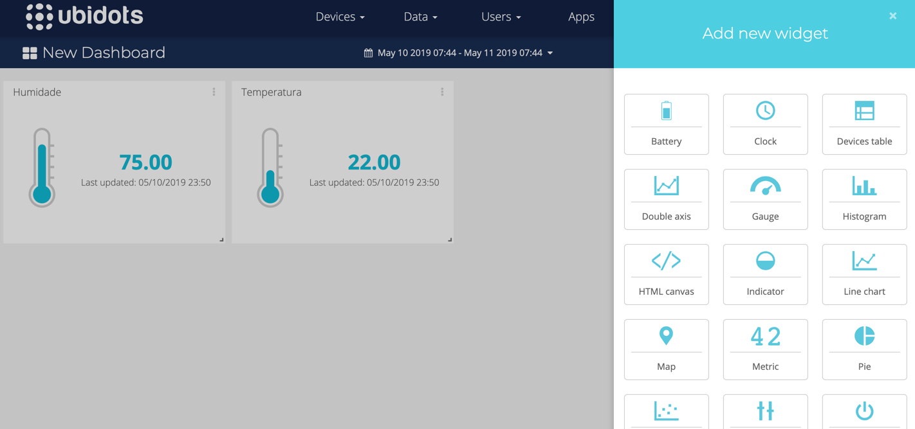Select the Line chart widget
The width and height of the screenshot is (915, 429).
click(864, 274)
